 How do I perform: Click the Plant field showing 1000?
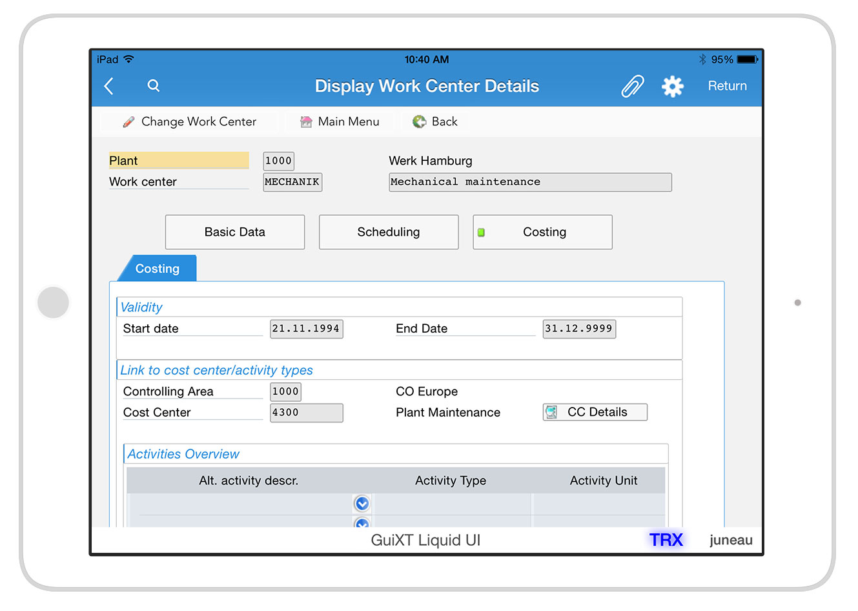(x=278, y=161)
